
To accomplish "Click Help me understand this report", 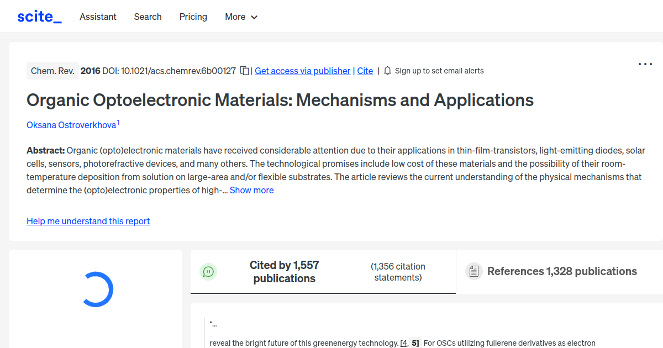I will [88, 221].
